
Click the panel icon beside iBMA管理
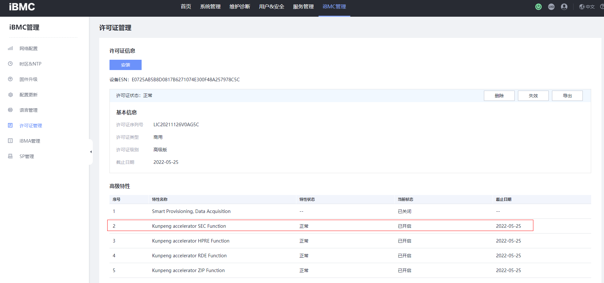click(10, 141)
